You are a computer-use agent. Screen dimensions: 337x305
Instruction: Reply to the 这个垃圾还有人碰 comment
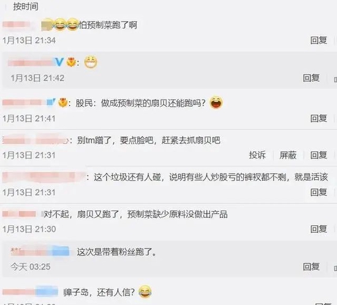(x=319, y=192)
